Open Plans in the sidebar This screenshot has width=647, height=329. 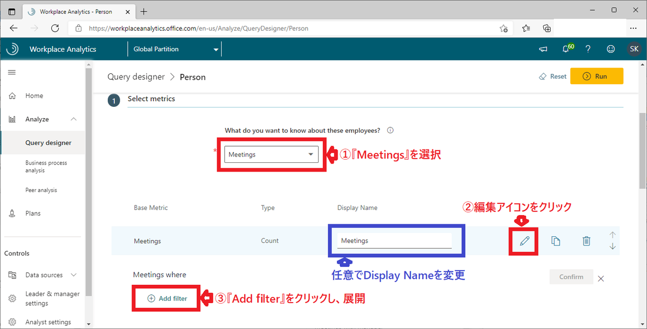tap(33, 214)
